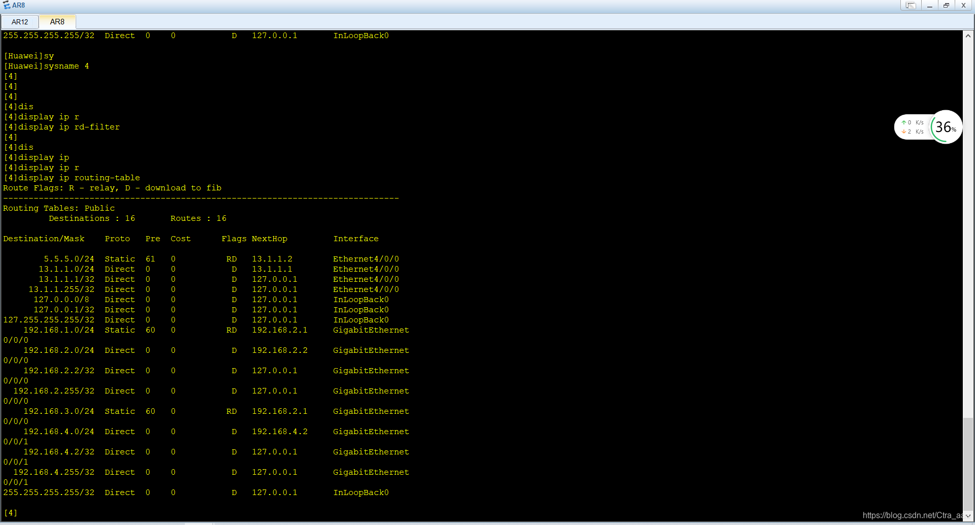The height and width of the screenshot is (525, 975).
Task: Click the 'Routing Tables: Public' text
Action: pos(59,208)
